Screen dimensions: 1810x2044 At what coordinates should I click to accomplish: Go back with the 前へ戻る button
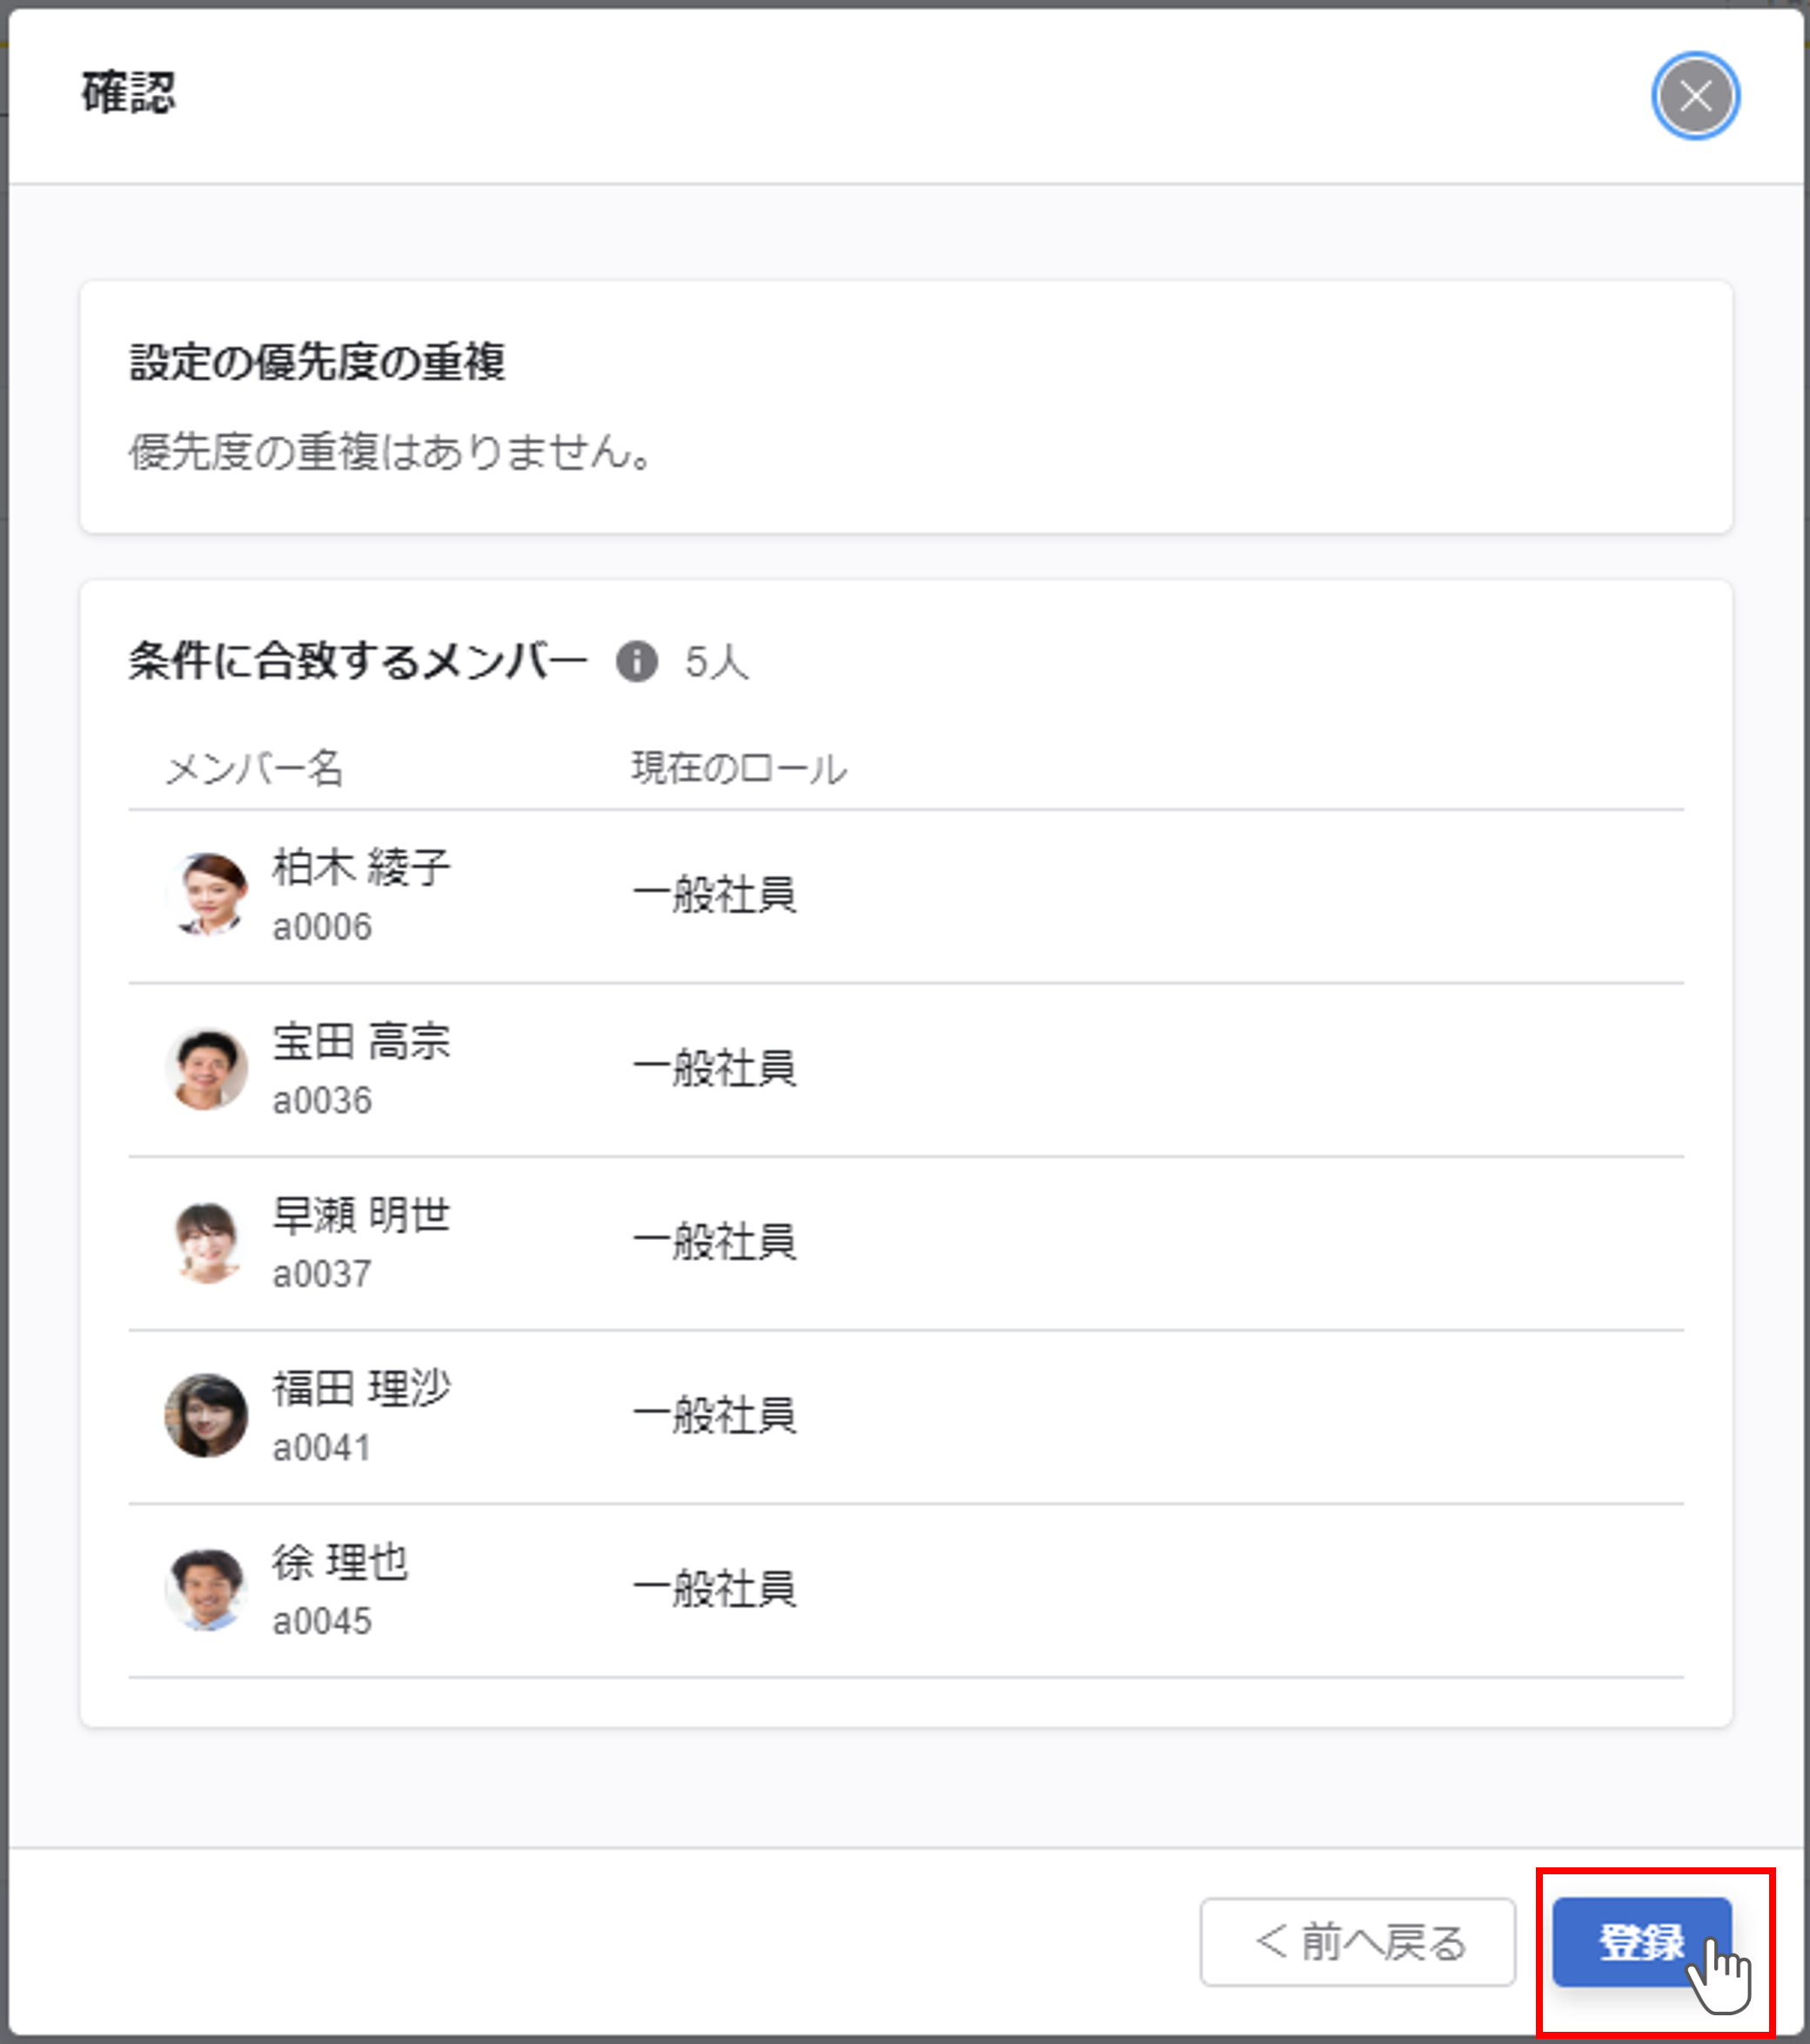[1358, 1942]
